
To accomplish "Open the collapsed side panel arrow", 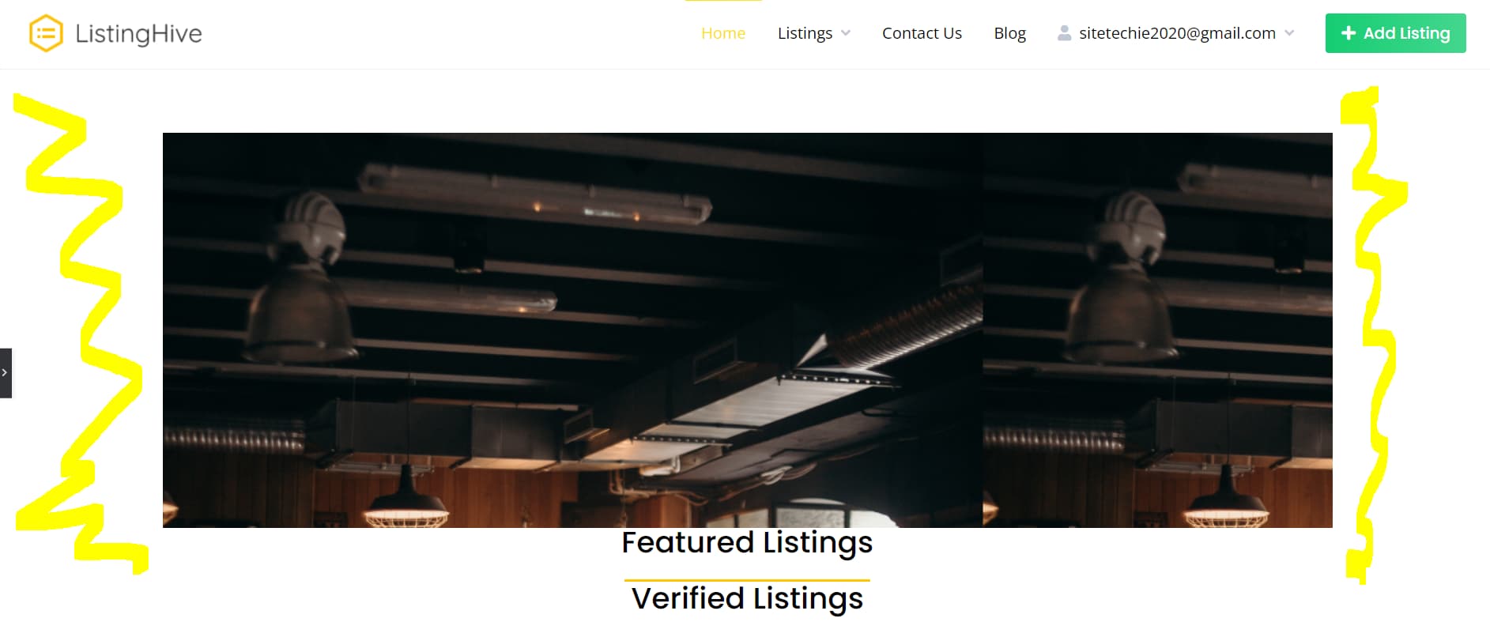I will (6, 372).
